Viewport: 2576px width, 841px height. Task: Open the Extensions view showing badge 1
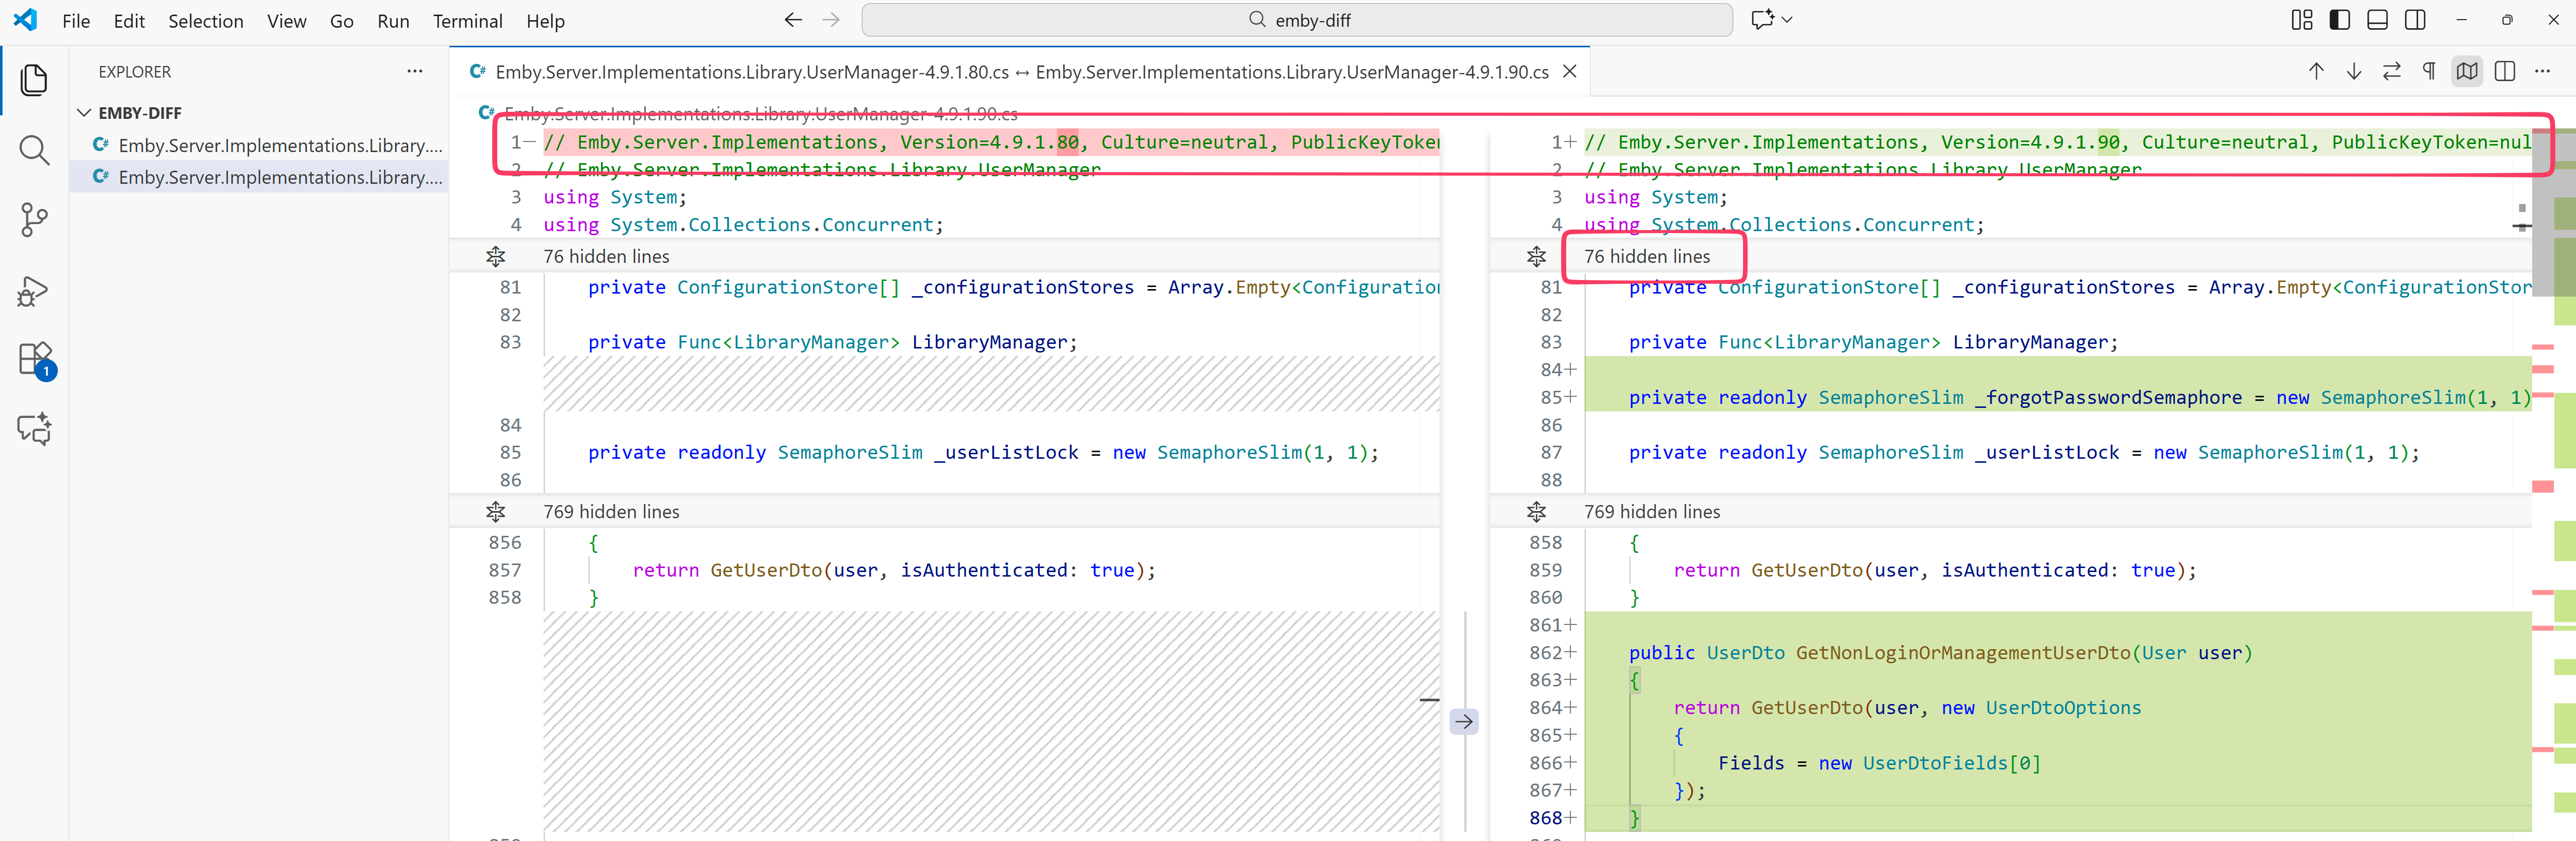click(34, 358)
